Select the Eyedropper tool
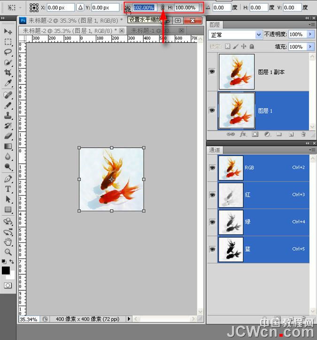This screenshot has height=340, width=317. tap(8, 83)
